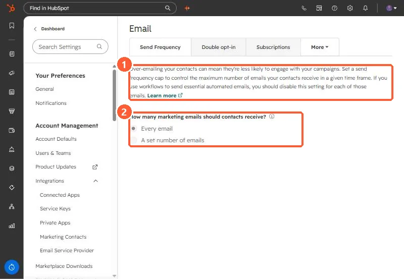Open Product Updates
The height and width of the screenshot is (279, 404).
point(56,167)
